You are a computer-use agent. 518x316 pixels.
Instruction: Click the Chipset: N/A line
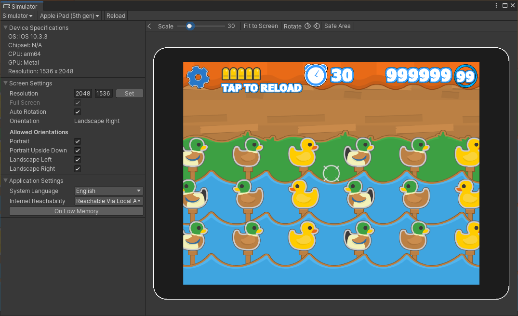[x=25, y=45]
